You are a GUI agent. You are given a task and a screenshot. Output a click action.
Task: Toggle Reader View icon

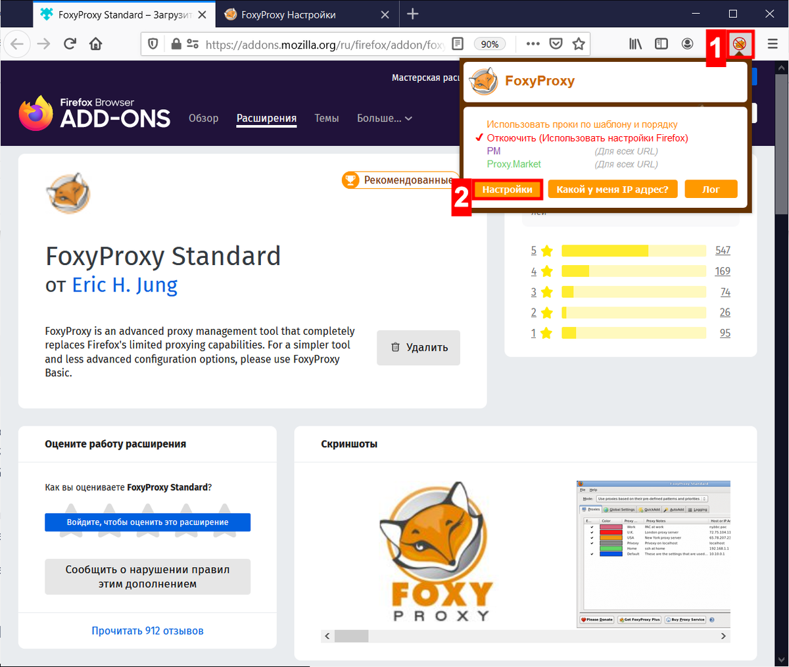(x=458, y=44)
